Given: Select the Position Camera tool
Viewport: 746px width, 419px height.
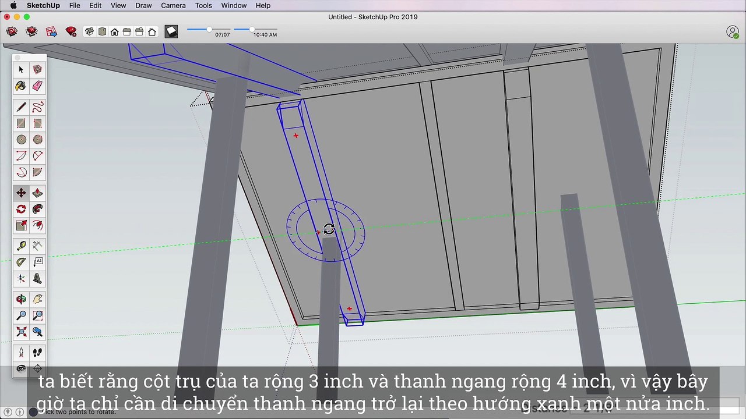Looking at the screenshot, I should [x=21, y=353].
